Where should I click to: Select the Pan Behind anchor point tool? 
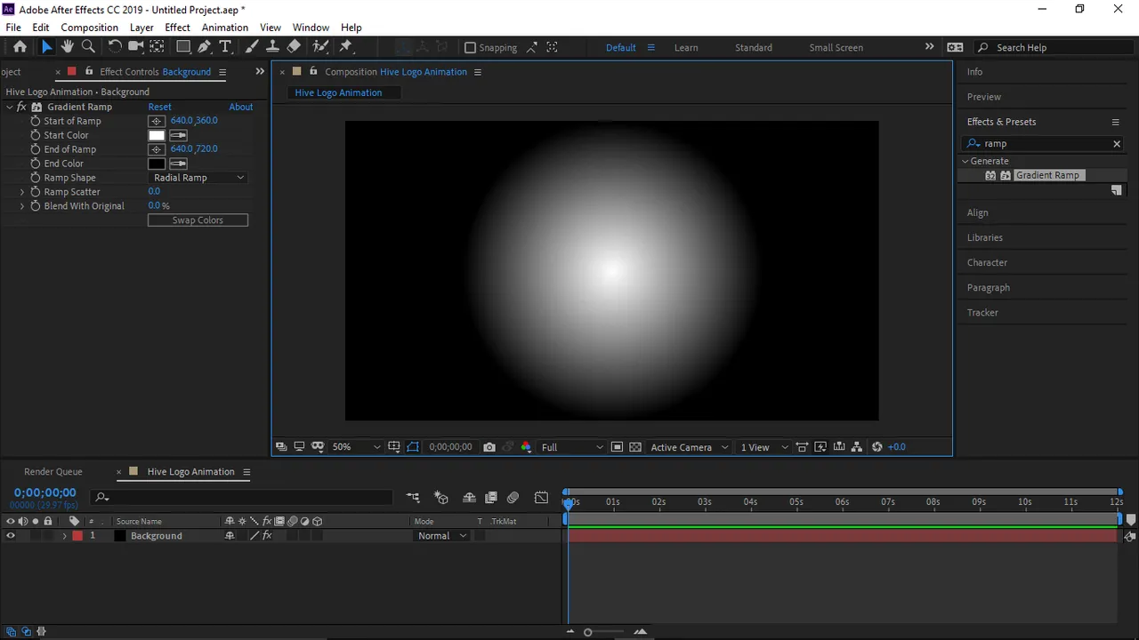(x=157, y=47)
